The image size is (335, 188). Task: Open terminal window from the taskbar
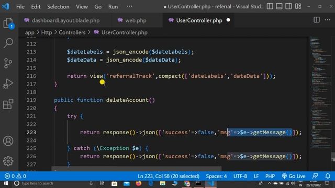[198, 183]
